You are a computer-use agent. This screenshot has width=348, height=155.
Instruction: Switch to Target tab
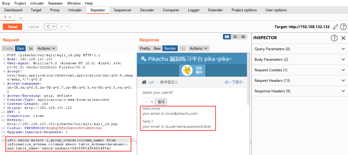coord(36,10)
